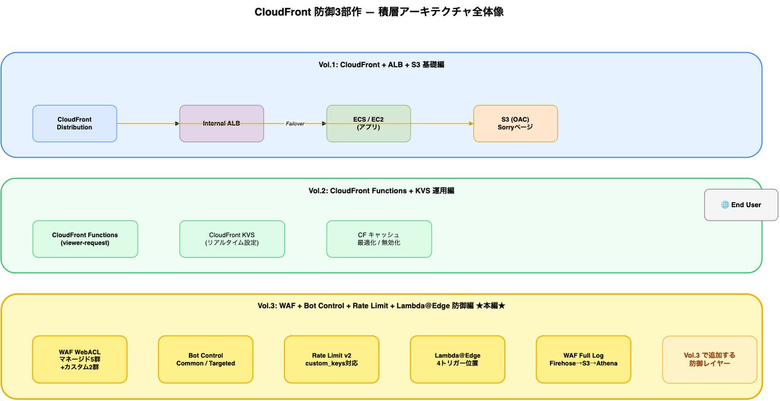The height and width of the screenshot is (401, 780).
Task: Select the Vol.3 で追加する 防御レイヤー box
Action: pyautogui.click(x=709, y=359)
